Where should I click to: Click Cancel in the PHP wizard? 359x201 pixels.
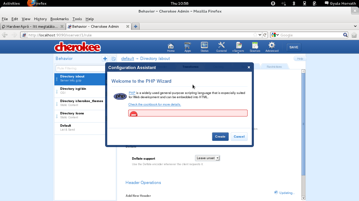[239, 137]
